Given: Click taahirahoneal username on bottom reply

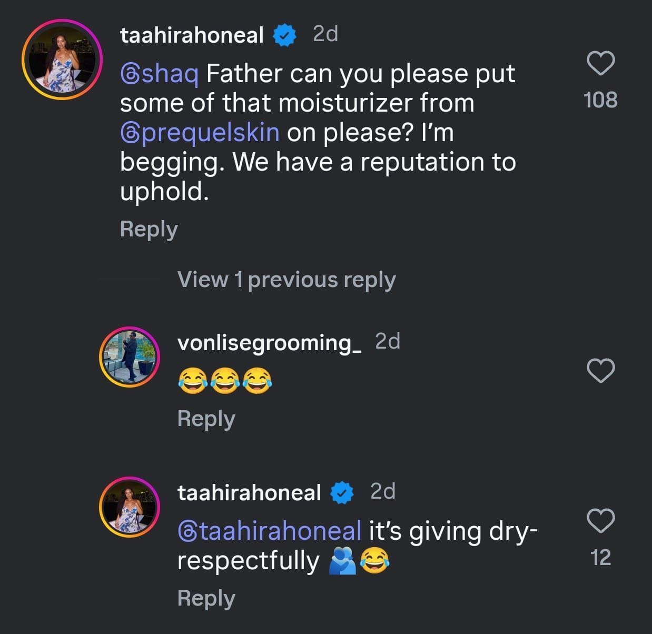Looking at the screenshot, I should tap(249, 493).
